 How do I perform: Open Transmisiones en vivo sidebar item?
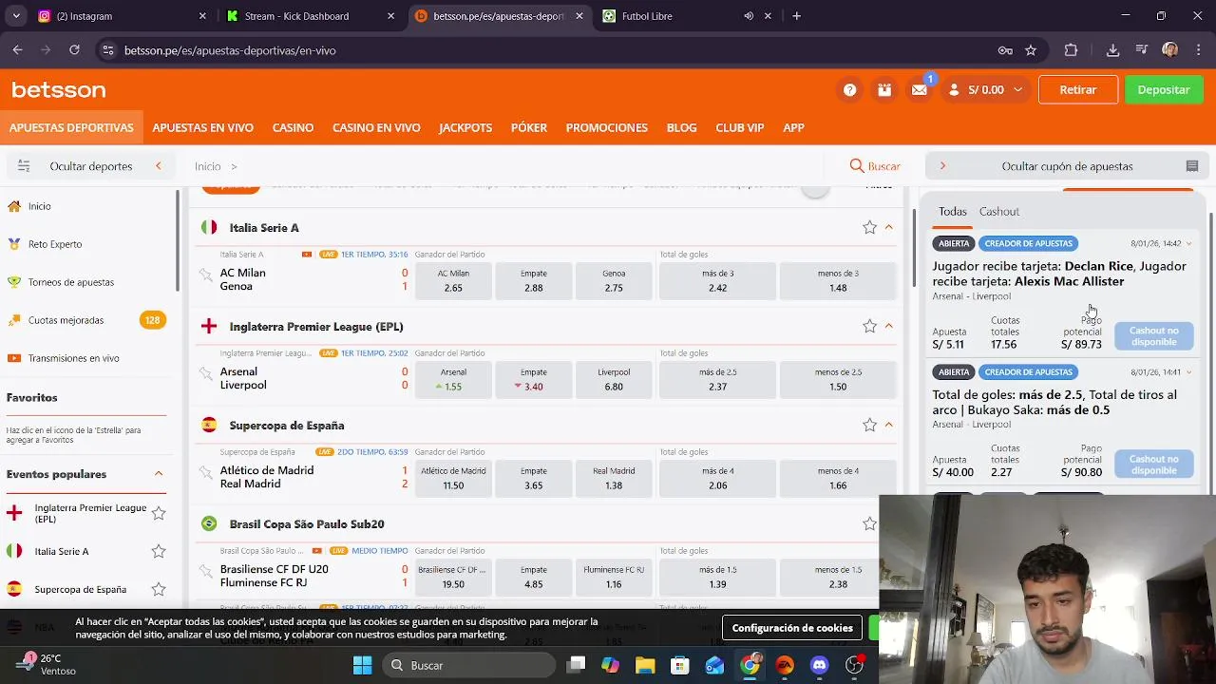pyautogui.click(x=73, y=358)
